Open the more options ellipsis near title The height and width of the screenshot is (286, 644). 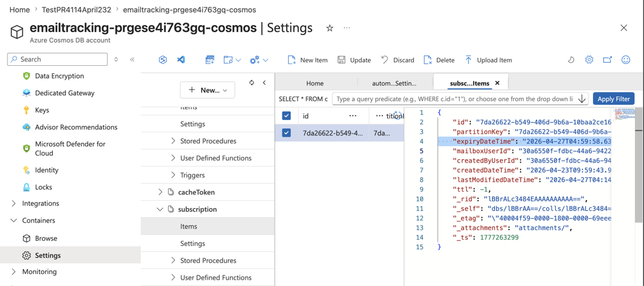(x=347, y=28)
